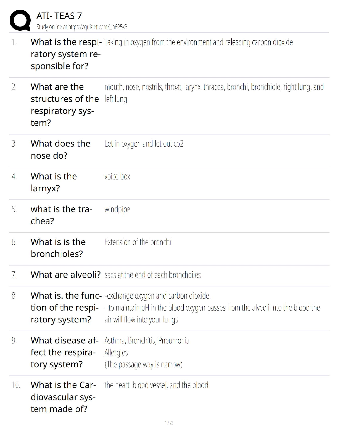This screenshot has width=338, height=438.
Task: Click the '-exchange oxygen and carbon dioxide' line
Action: point(157,296)
